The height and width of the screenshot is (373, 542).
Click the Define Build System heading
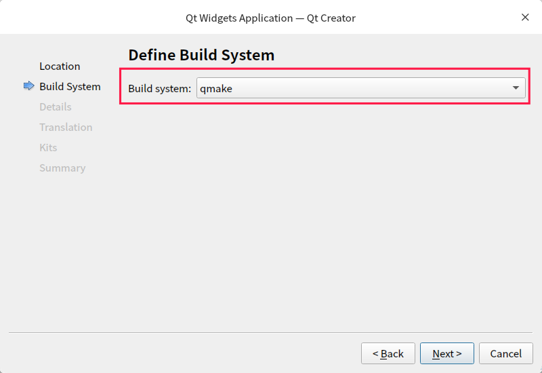201,55
